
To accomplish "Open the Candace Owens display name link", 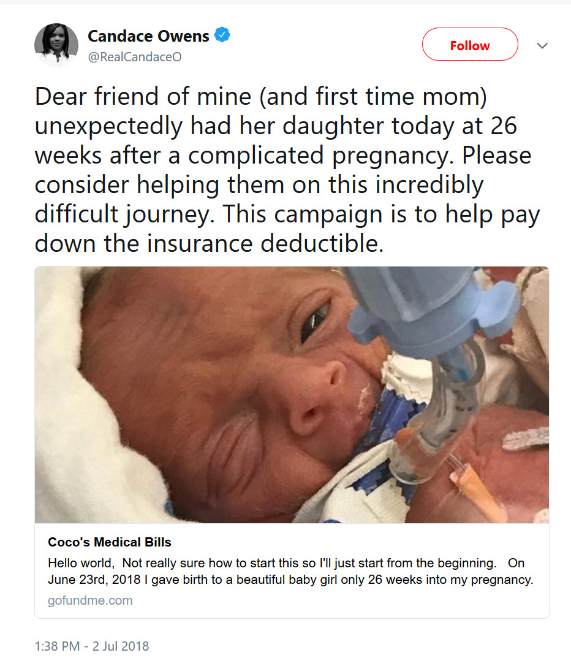I will (x=148, y=36).
